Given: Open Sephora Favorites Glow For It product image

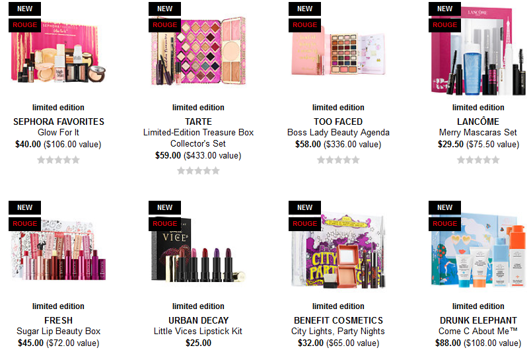Looking at the screenshot, I should (58, 51).
